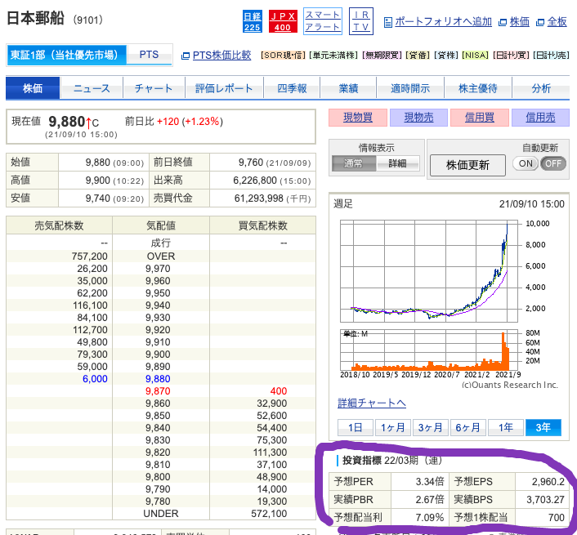Screen dimensions: 577x535
Task: Open the 全板 link
Action: pyautogui.click(x=557, y=22)
